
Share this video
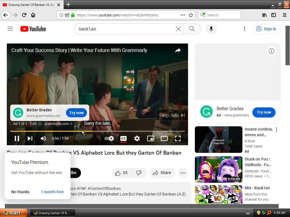162,173
